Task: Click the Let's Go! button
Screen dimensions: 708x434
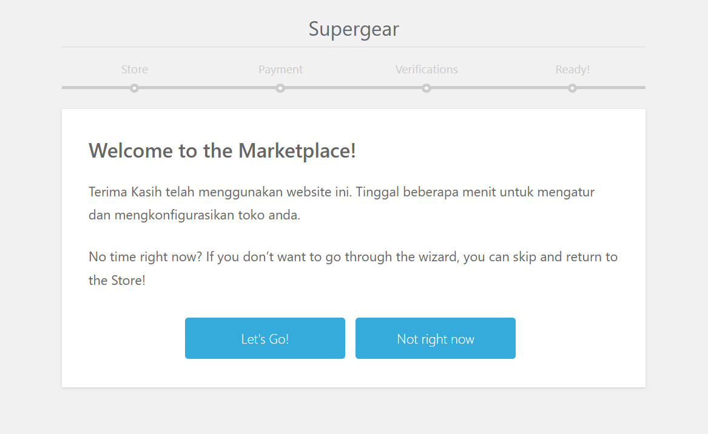Action: pyautogui.click(x=265, y=338)
